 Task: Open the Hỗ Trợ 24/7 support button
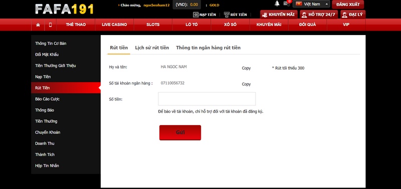tap(319, 14)
